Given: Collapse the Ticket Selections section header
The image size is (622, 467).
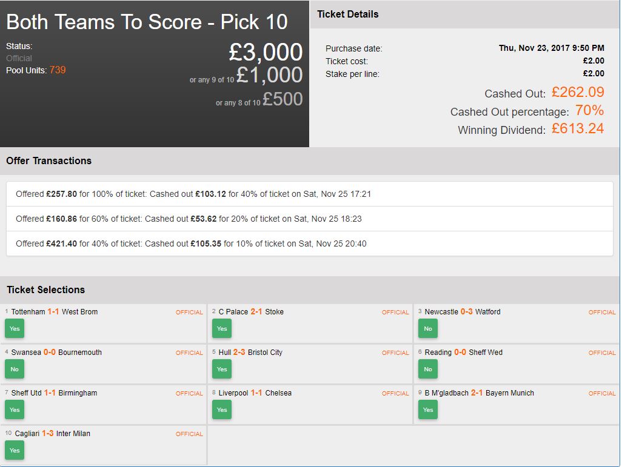Looking at the screenshot, I should tap(46, 290).
